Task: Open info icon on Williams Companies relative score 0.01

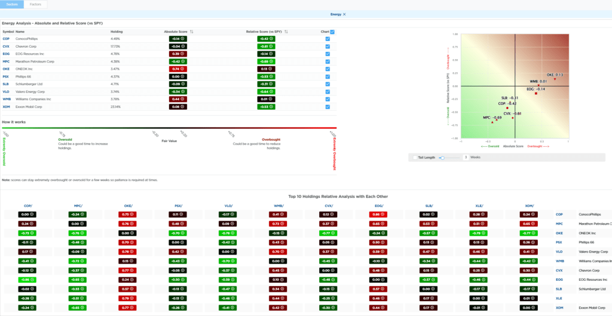Action: click(x=271, y=99)
